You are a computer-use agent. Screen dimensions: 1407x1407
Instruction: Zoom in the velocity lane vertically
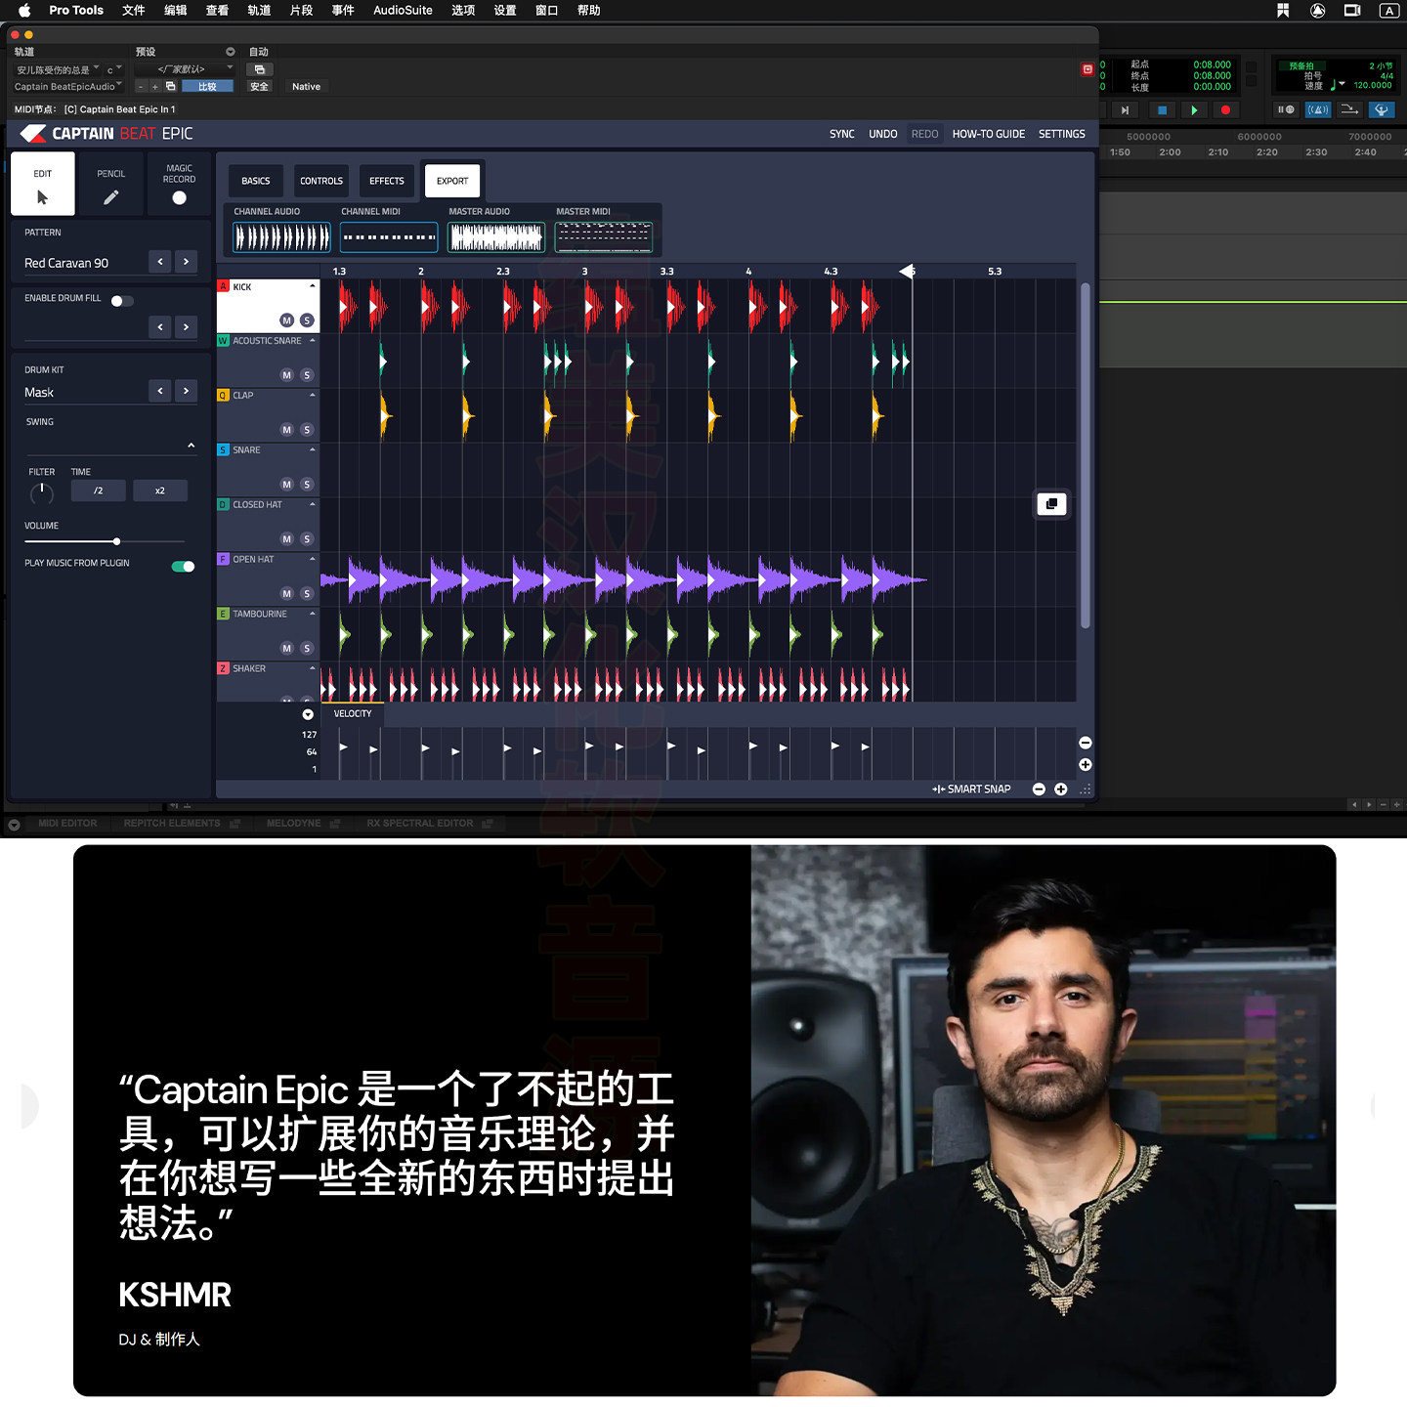(1085, 765)
